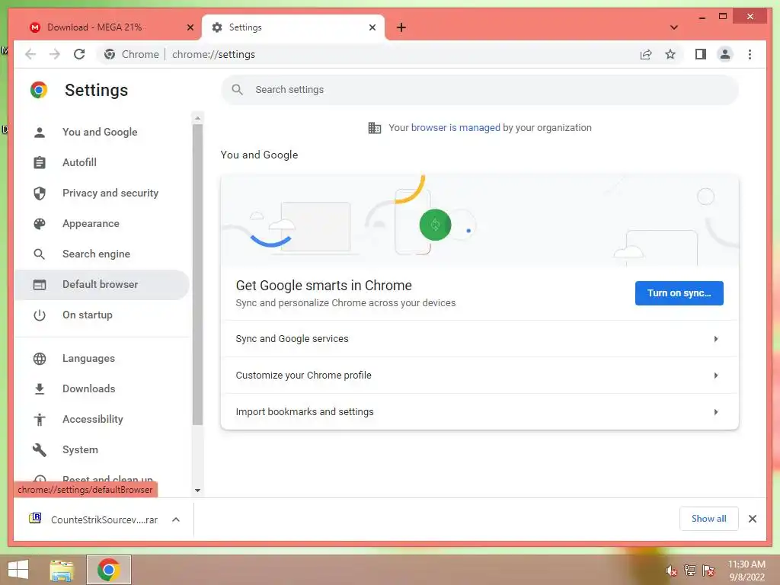This screenshot has width=780, height=585.
Task: Click the sidebar scrollbar thumb
Action: point(197,274)
